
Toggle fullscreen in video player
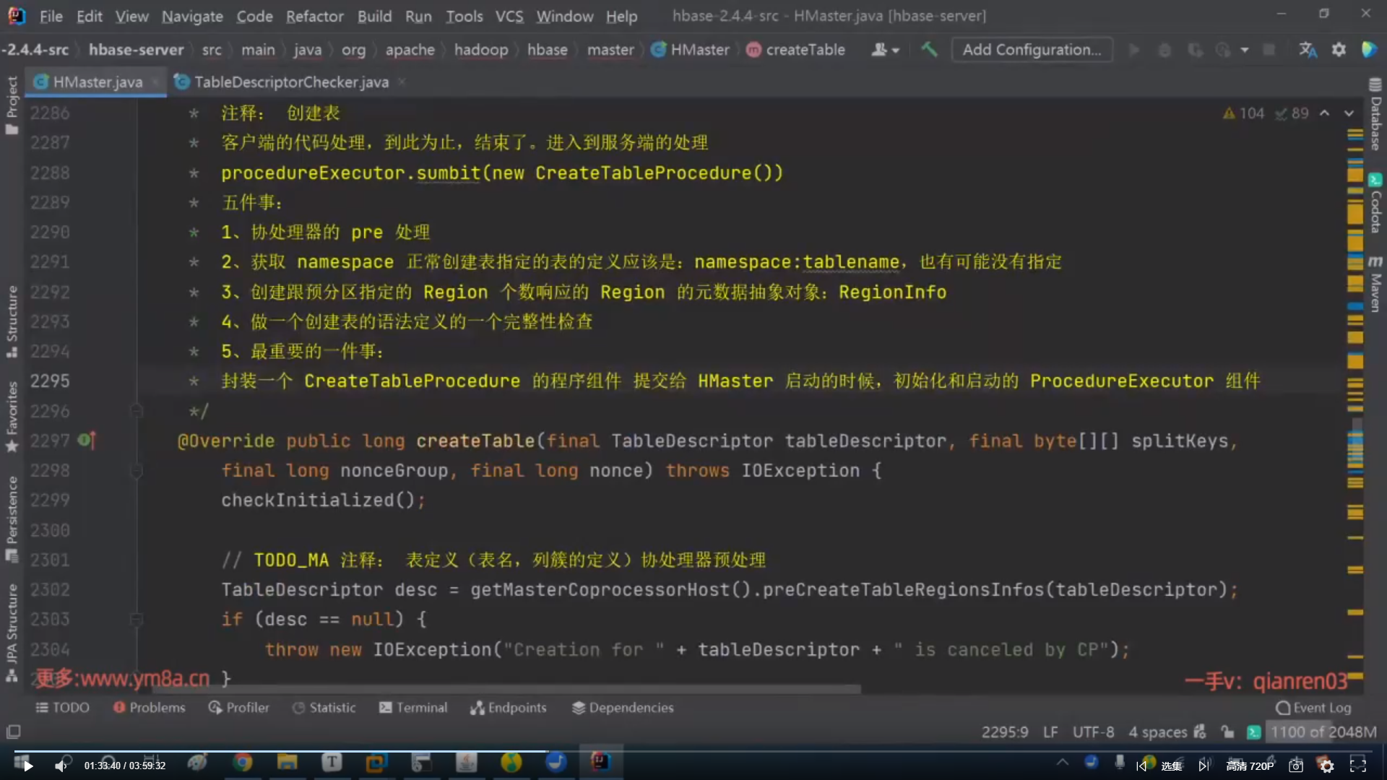click(1357, 766)
